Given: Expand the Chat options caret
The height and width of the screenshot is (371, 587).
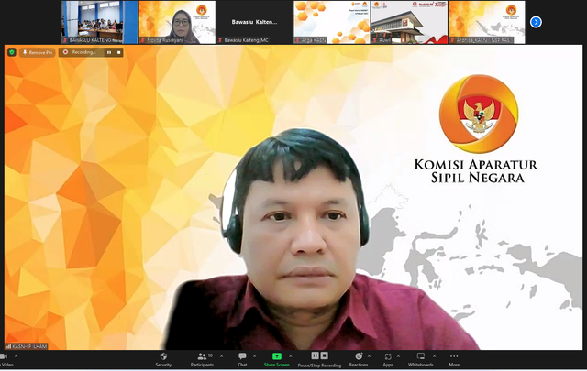Looking at the screenshot, I should 255,356.
